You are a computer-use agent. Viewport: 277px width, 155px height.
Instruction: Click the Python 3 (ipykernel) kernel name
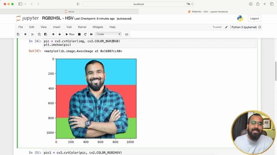click(x=244, y=27)
